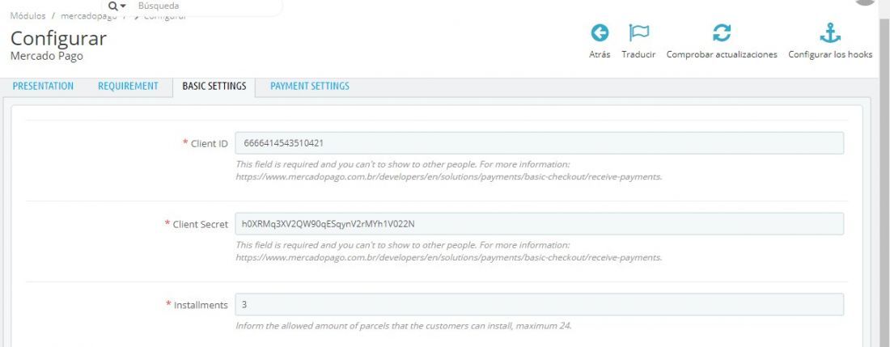Click the Comprobar actualizaciones refresh icon

click(x=722, y=33)
